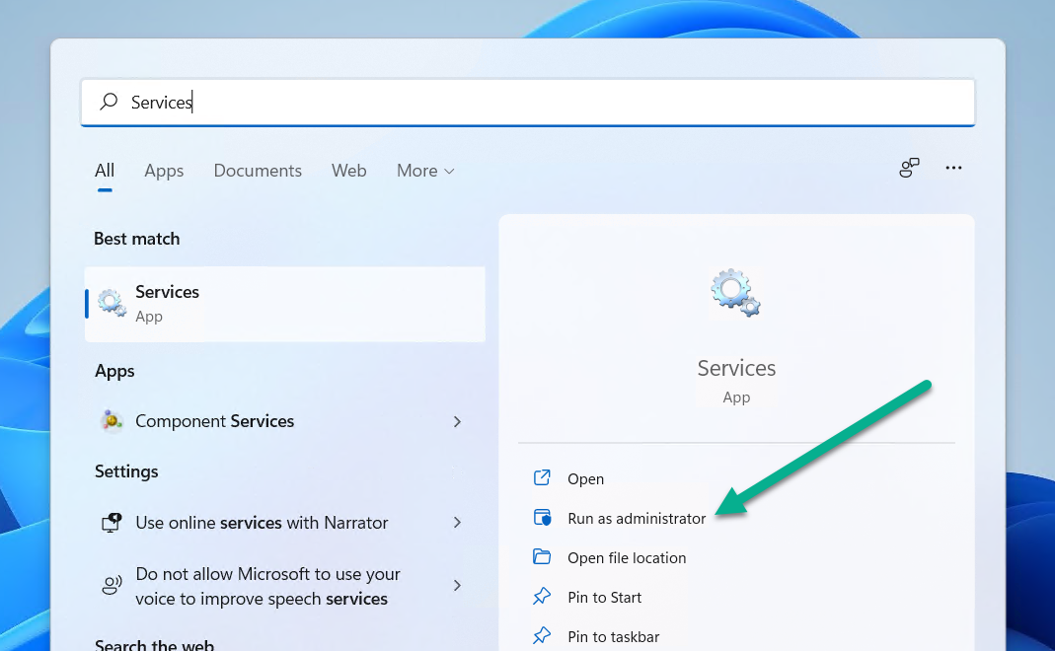Click the speech voice settings icon
This screenshot has width=1055, height=651.
[x=112, y=586]
